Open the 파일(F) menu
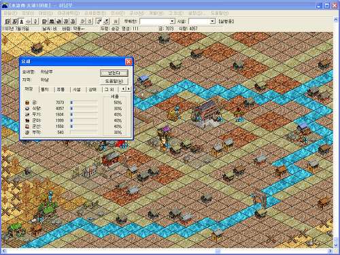The height and width of the screenshot is (255, 340). click(x=11, y=13)
